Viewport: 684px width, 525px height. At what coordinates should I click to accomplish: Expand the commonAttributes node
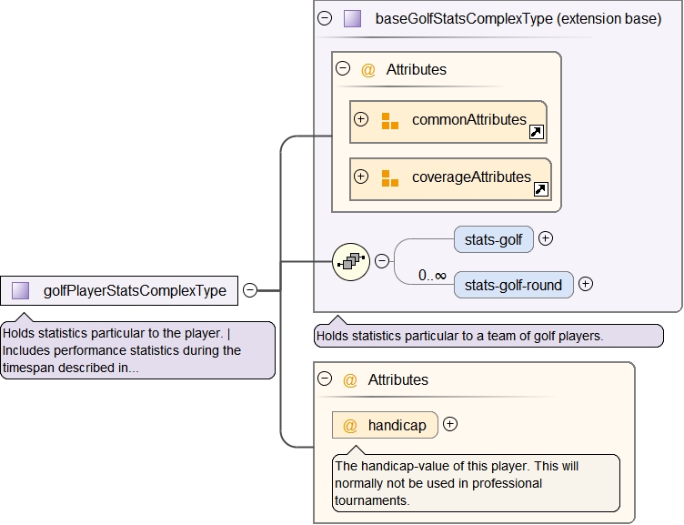click(361, 120)
